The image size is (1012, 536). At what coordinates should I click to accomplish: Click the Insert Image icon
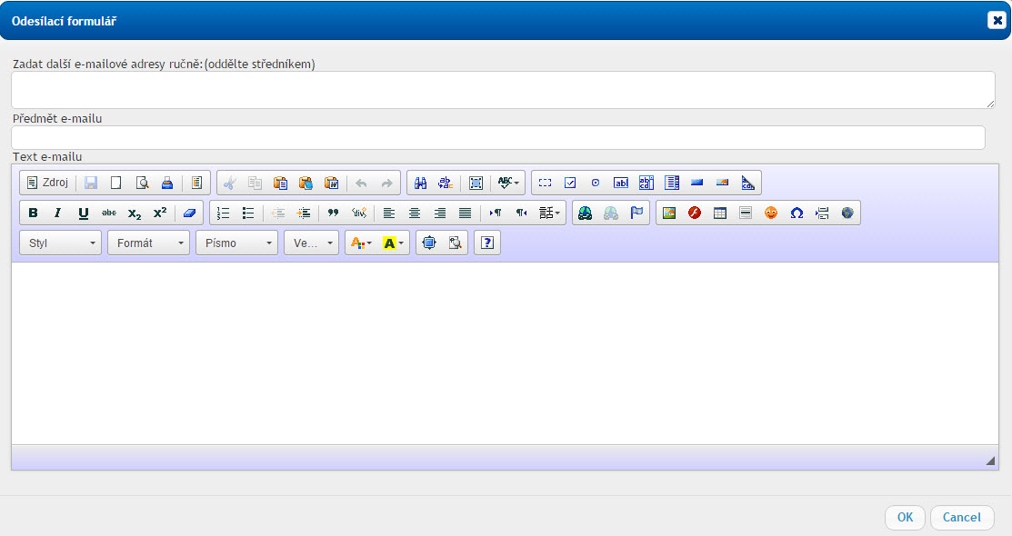coord(669,213)
